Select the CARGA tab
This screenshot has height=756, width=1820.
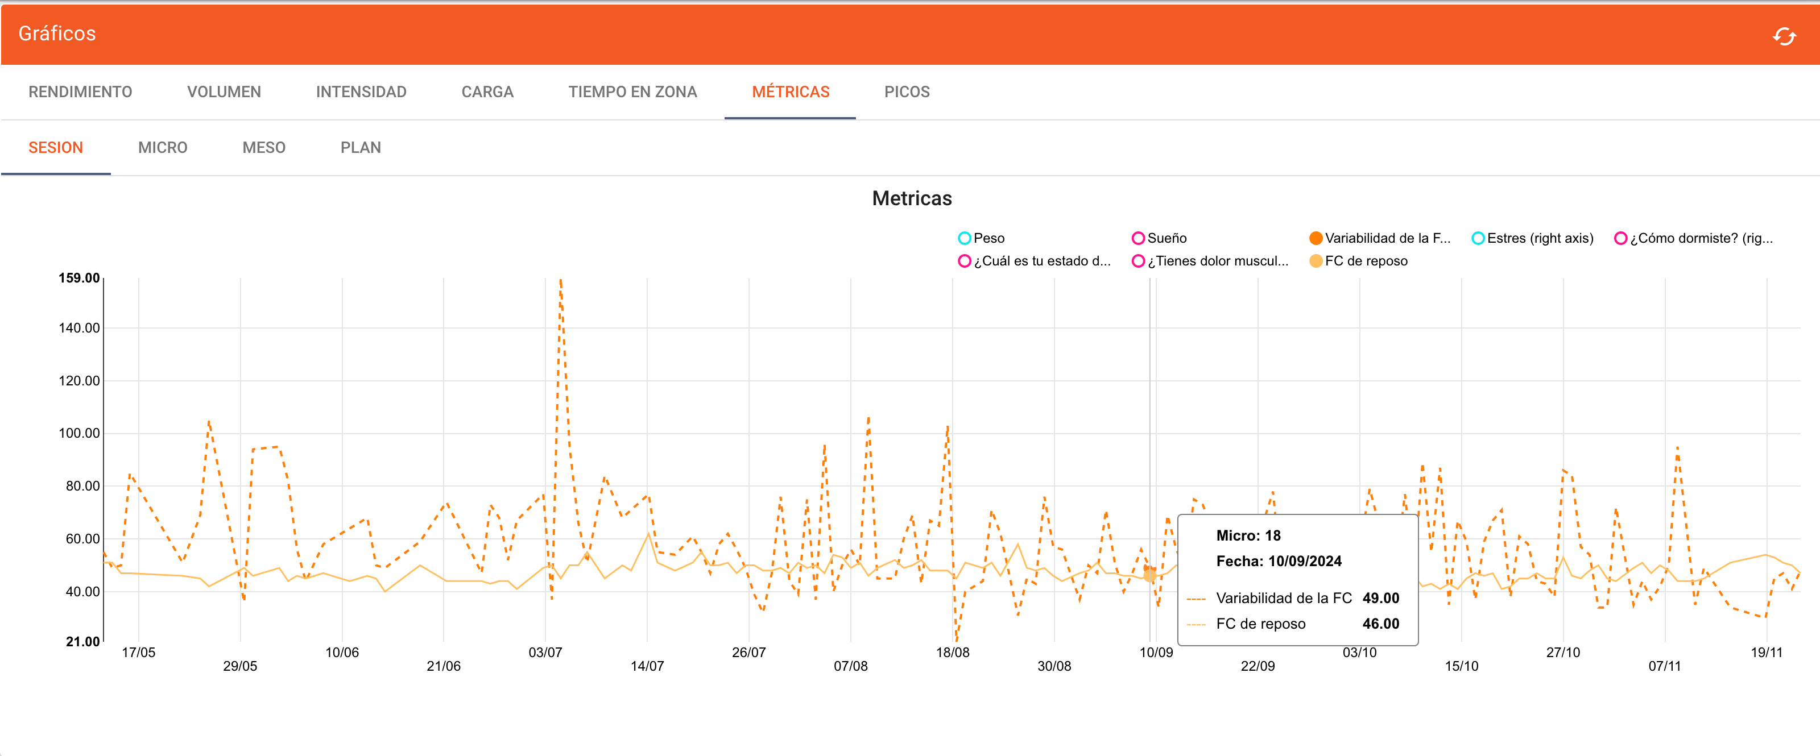point(487,92)
